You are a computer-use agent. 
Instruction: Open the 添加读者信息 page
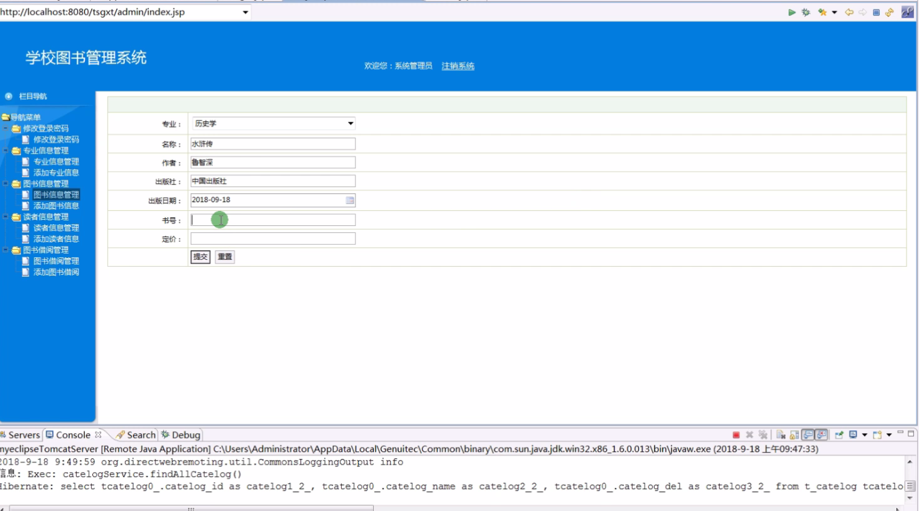pyautogui.click(x=56, y=239)
